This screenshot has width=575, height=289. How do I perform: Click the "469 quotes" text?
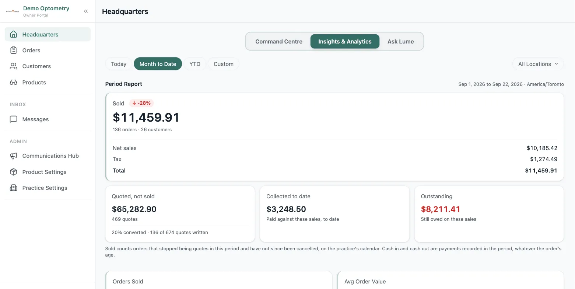[x=125, y=219]
